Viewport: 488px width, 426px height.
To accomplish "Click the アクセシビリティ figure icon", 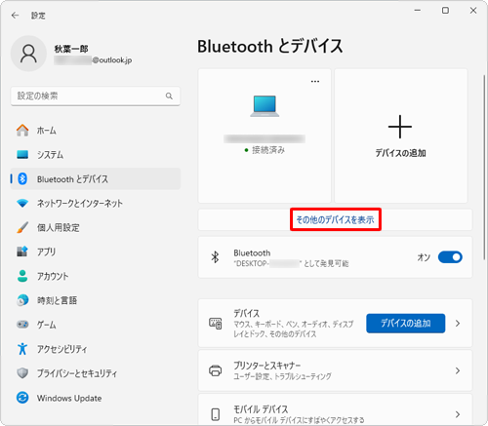I will point(22,349).
